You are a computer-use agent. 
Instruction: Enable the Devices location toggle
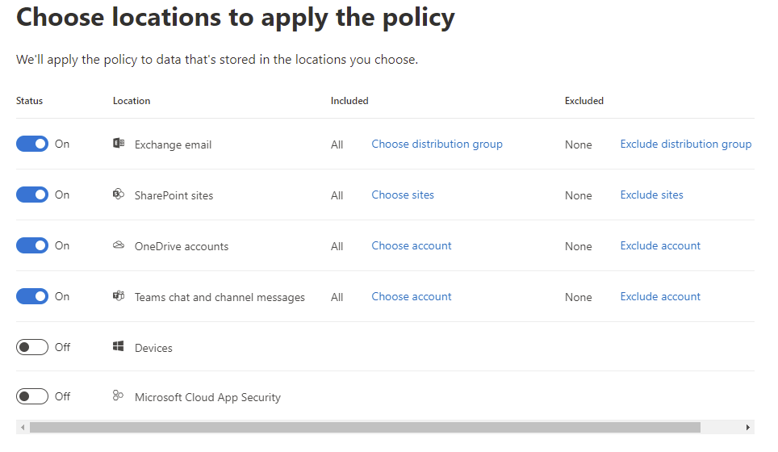tap(32, 347)
